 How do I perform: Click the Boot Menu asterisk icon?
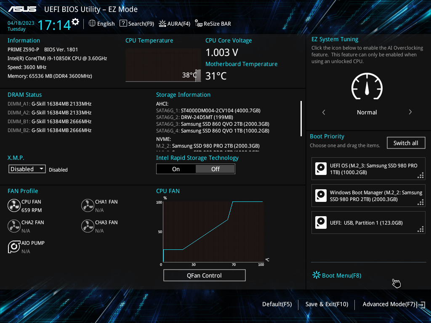pyautogui.click(x=317, y=275)
